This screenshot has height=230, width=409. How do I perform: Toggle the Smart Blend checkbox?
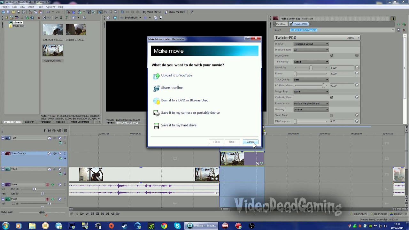coord(331,115)
